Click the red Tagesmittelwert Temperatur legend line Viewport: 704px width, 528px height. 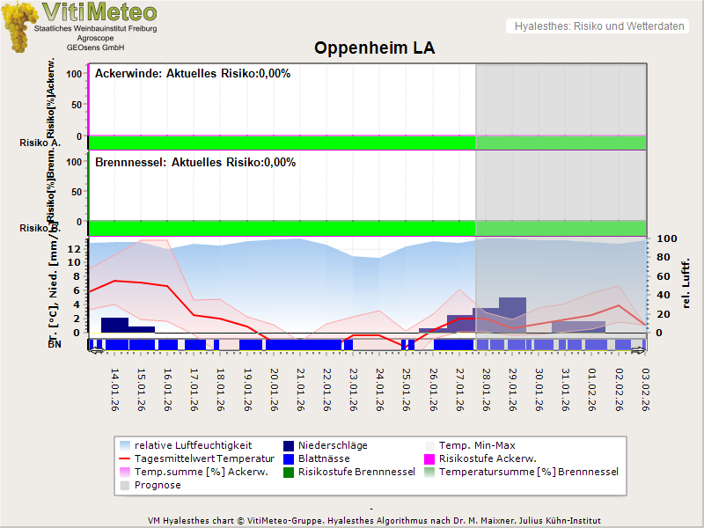point(126,458)
